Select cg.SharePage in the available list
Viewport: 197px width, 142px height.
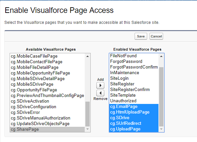(x=47, y=129)
